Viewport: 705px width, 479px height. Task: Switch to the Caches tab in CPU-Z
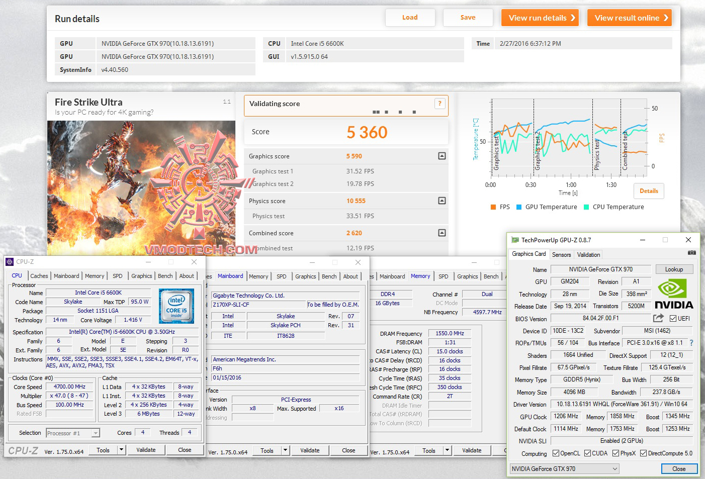(39, 276)
